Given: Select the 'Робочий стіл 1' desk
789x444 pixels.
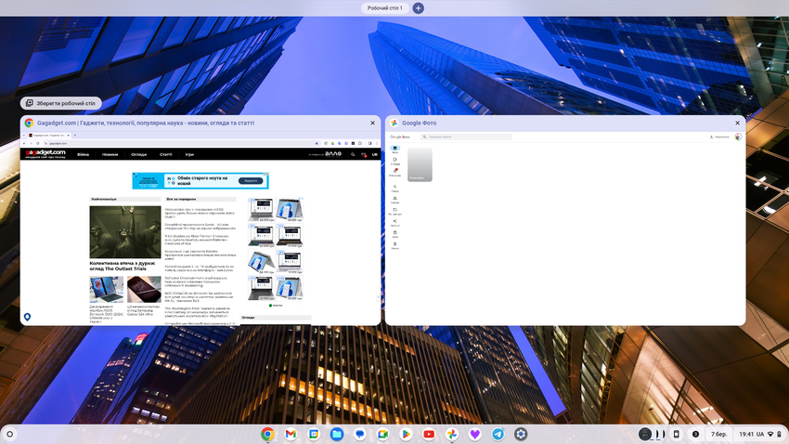Looking at the screenshot, I should [385, 8].
